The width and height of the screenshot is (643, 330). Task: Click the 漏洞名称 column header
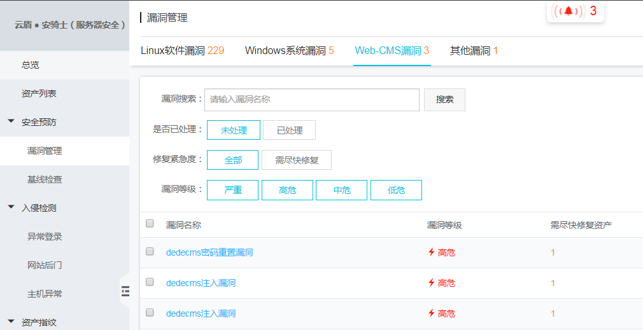point(183,225)
